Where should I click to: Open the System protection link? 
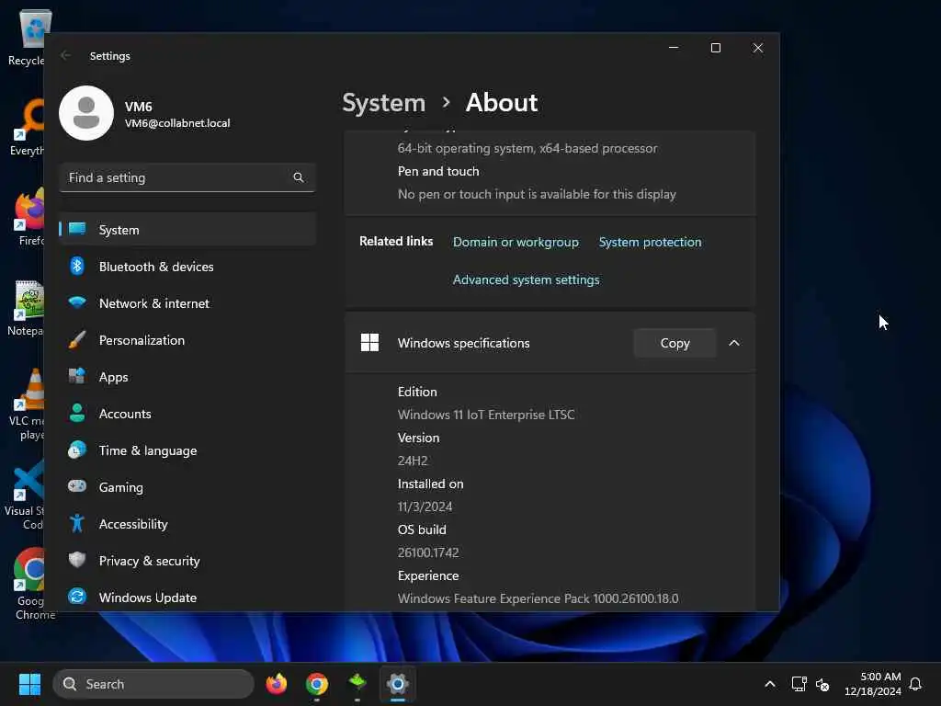coord(650,242)
